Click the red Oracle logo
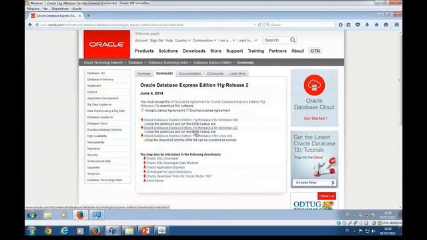The image size is (427, 240). pyautogui.click(x=107, y=45)
